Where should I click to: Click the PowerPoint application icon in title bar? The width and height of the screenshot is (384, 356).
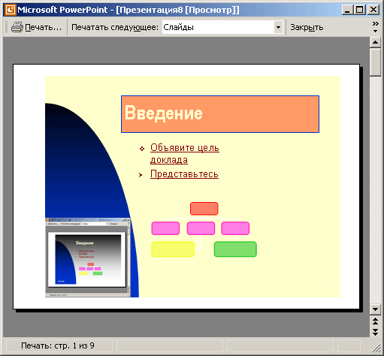tap(11, 10)
